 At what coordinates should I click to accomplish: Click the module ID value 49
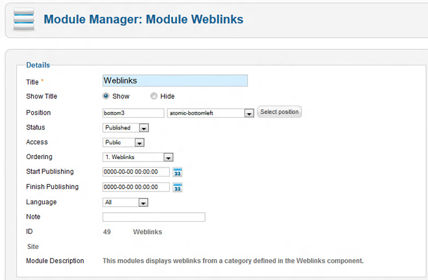click(x=107, y=232)
